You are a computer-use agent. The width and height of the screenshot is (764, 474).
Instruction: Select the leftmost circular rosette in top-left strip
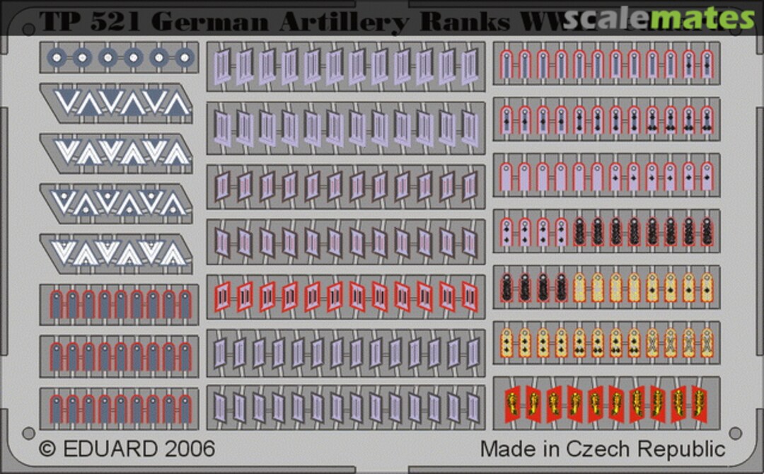coord(57,57)
